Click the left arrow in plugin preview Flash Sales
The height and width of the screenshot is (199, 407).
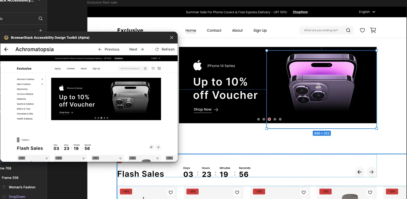coord(152,147)
